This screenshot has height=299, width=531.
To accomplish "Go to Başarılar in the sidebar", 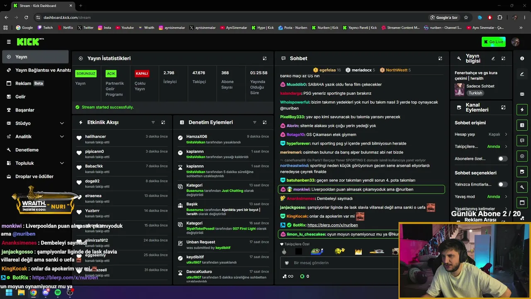I will coord(36,110).
